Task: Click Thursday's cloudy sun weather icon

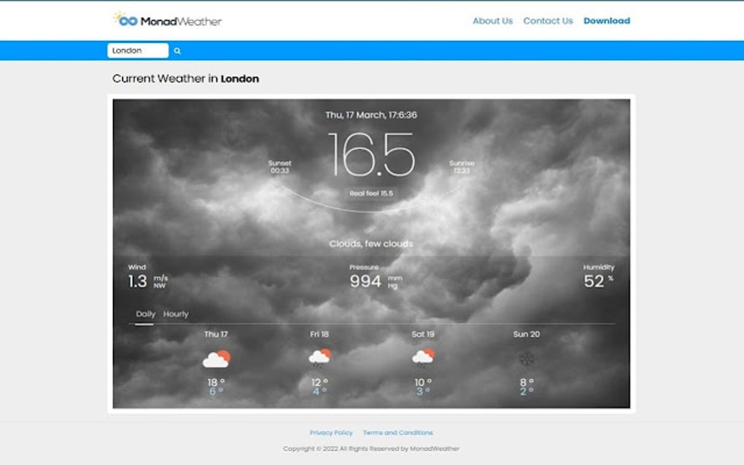Action: coord(216,357)
